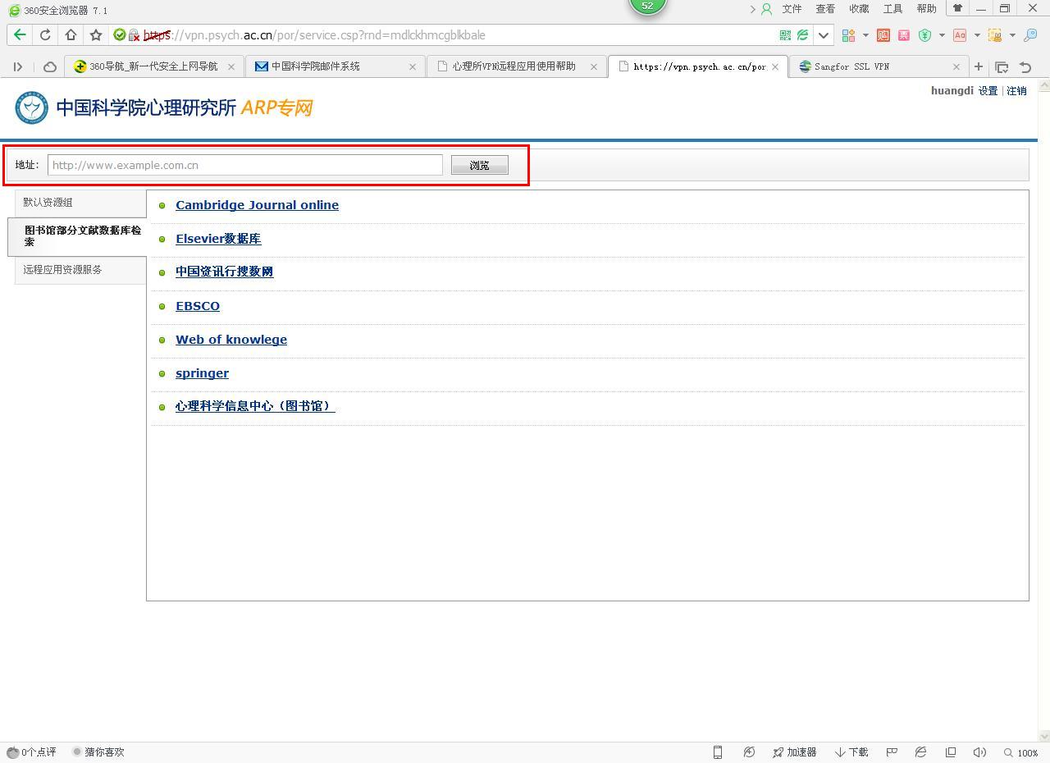Expand the address bar history dropdown
The image size is (1050, 763).
coord(824,35)
